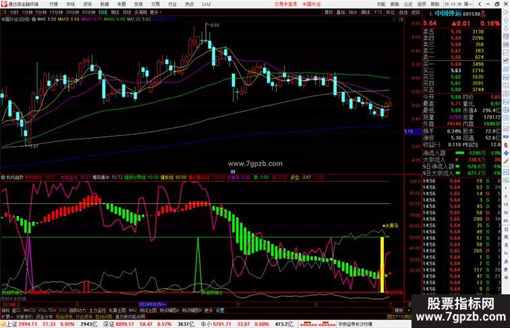
Task: Switch to 60分钟 period
Action: 88,12
